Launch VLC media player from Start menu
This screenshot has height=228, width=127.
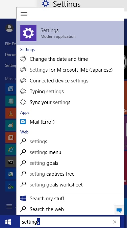(11, 113)
